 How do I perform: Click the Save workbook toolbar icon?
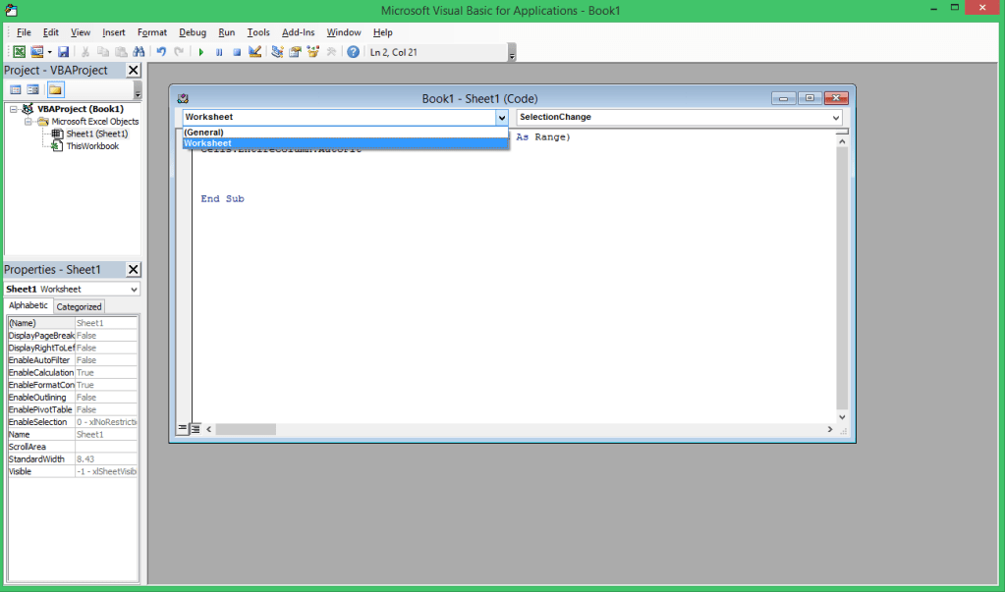(x=63, y=52)
